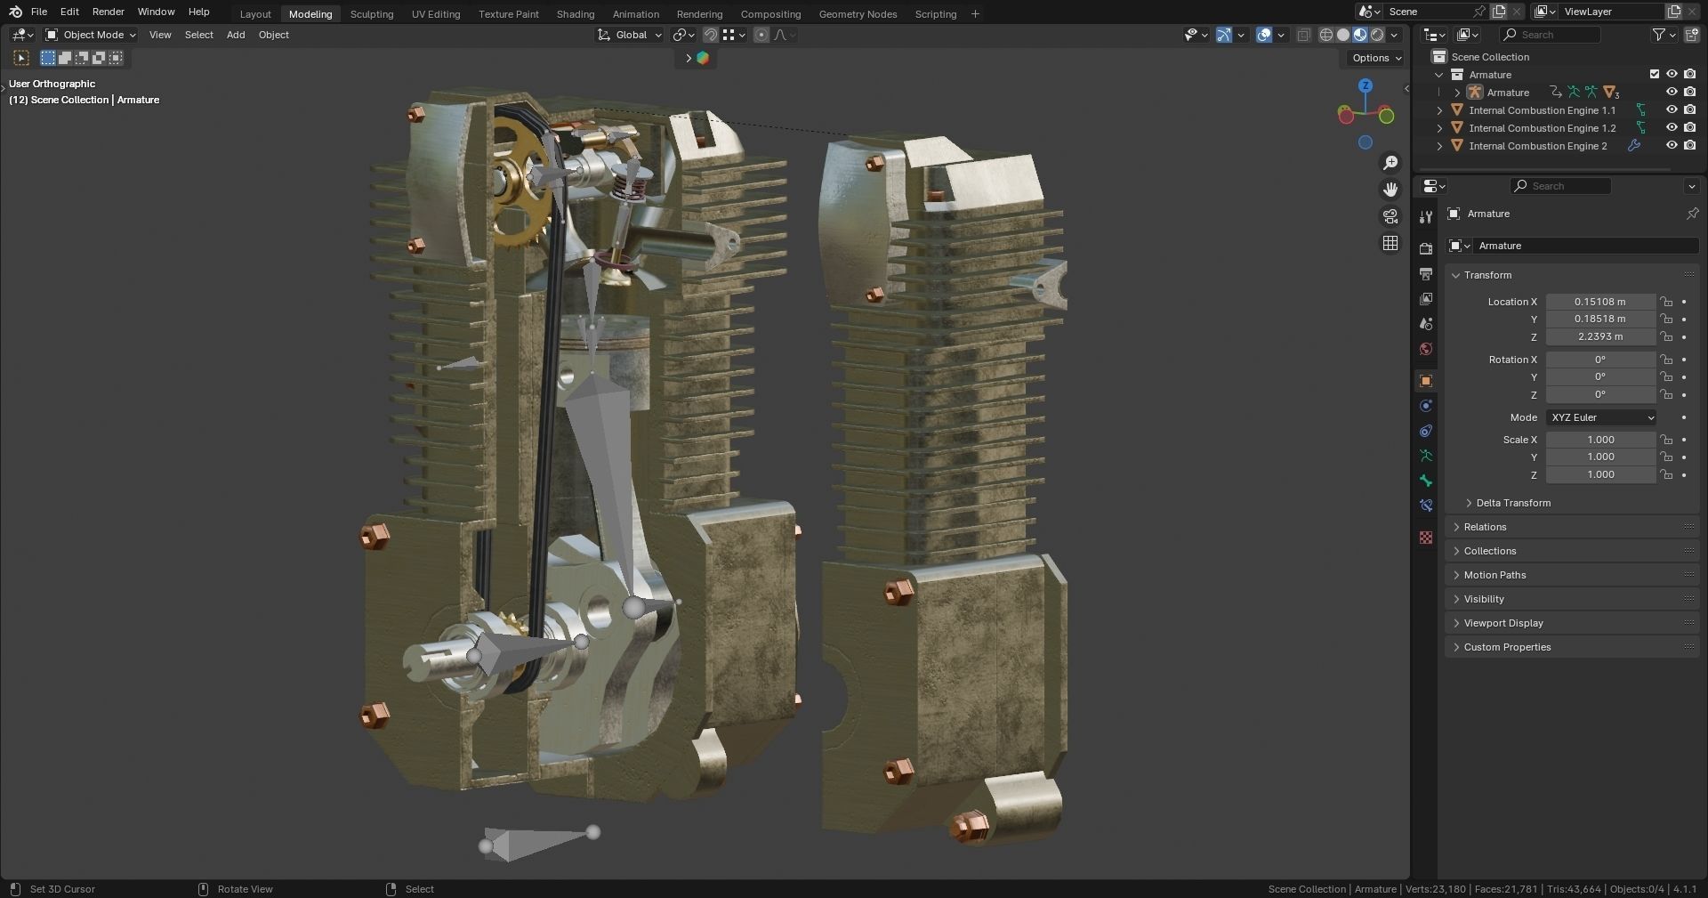Open Object Mode dropdown
The width and height of the screenshot is (1708, 898).
tap(90, 35)
